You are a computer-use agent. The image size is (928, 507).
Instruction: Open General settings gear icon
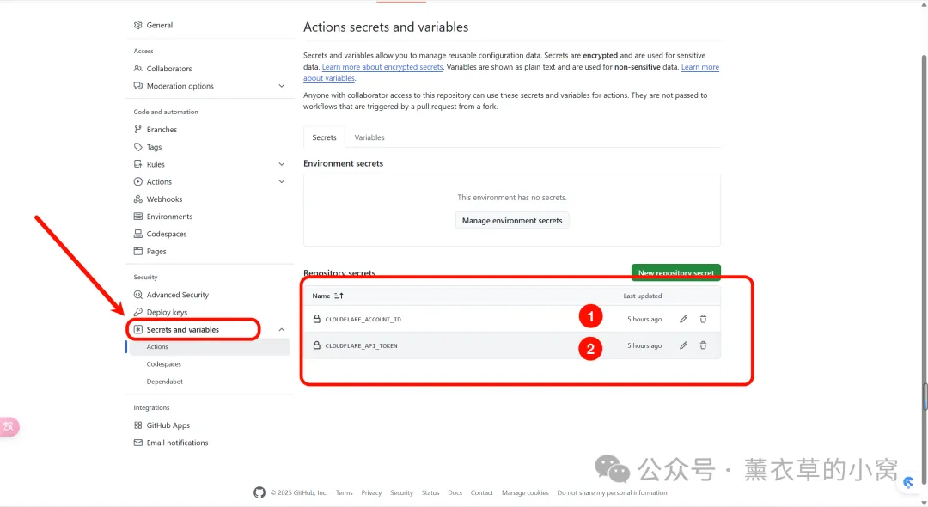(137, 25)
